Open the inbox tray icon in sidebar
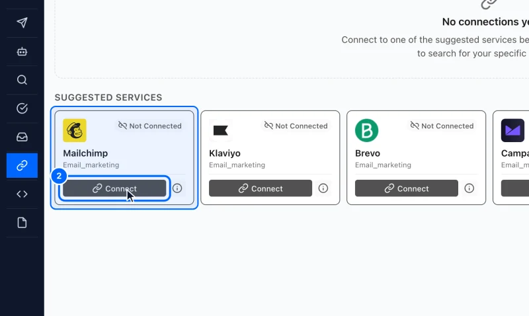529x316 pixels. point(22,137)
